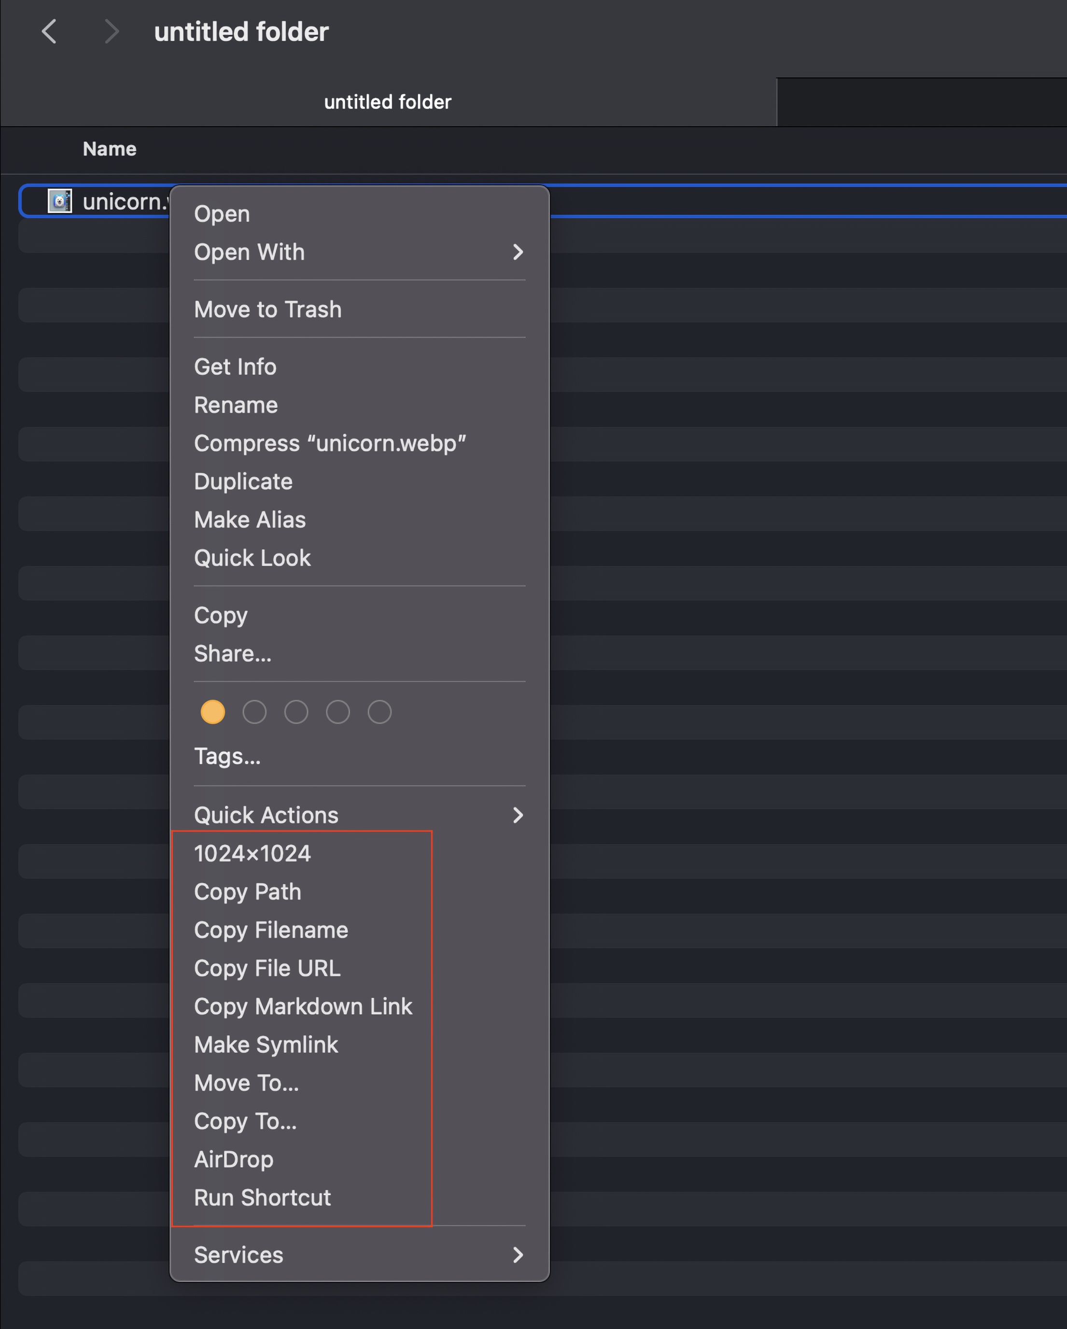Image resolution: width=1067 pixels, height=1329 pixels.
Task: Click the unicorn.webp file thumbnail icon
Action: (60, 201)
